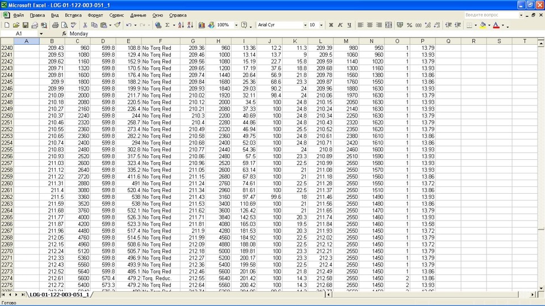
Task: Open the Справка menu
Action: pos(178,15)
